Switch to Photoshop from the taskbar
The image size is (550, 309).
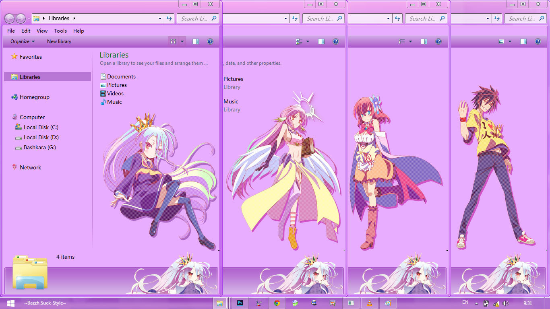240,303
